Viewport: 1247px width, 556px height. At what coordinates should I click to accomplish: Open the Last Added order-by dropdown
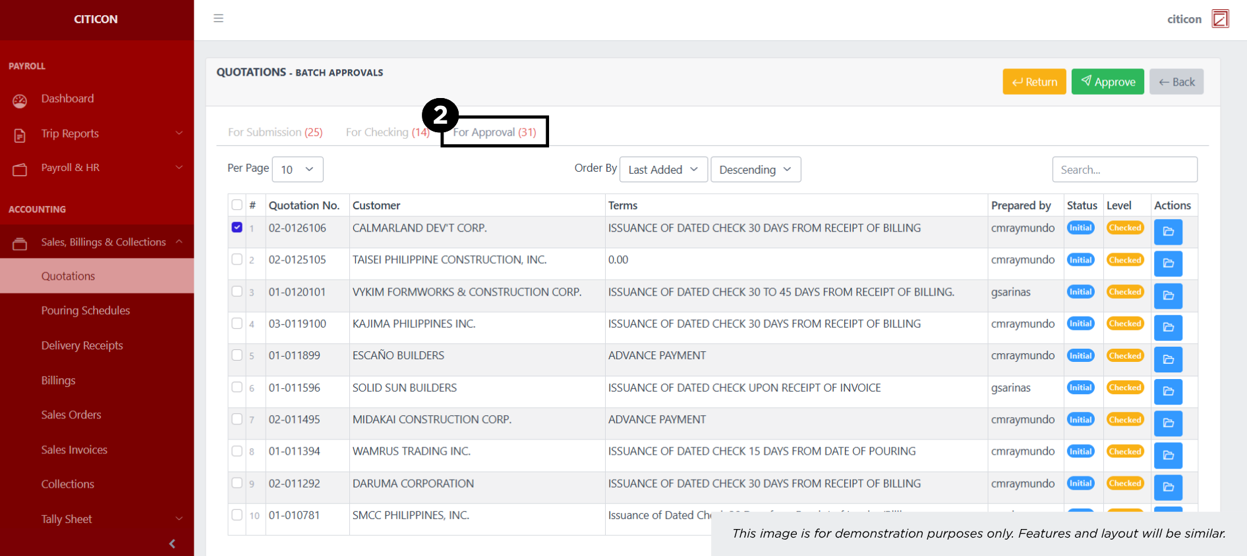(663, 170)
